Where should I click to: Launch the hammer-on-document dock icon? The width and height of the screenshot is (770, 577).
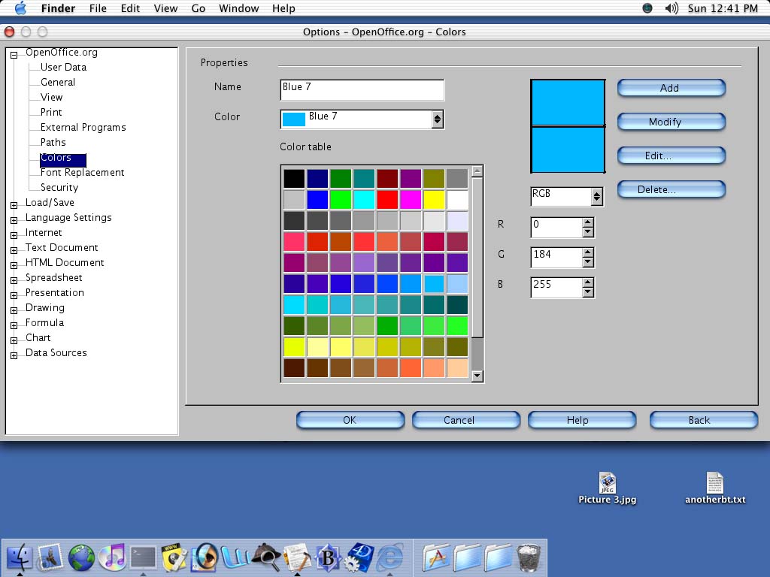tap(297, 557)
